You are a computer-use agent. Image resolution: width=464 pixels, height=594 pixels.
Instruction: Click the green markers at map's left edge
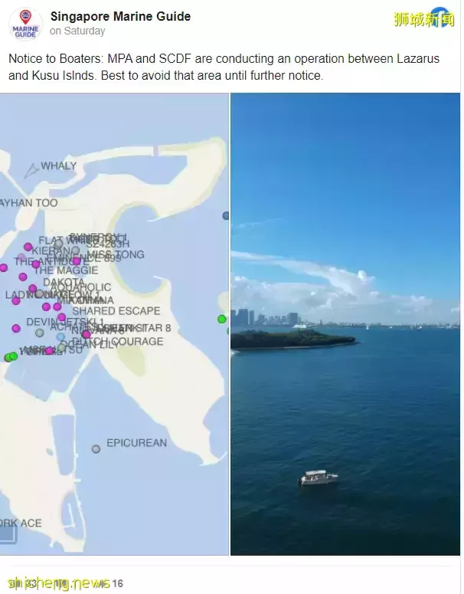[11, 357]
